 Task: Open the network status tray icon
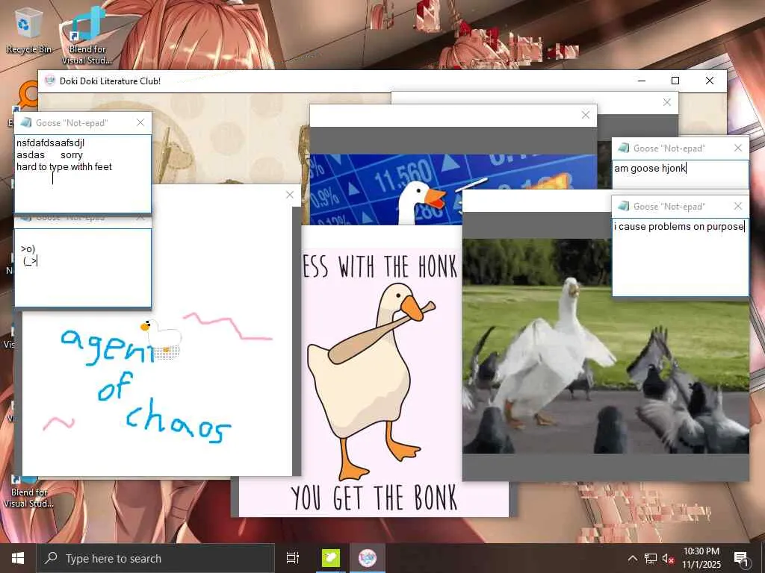pyautogui.click(x=651, y=558)
